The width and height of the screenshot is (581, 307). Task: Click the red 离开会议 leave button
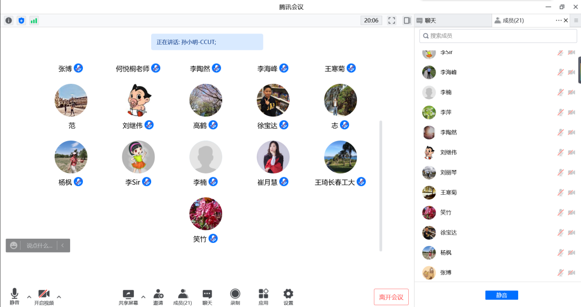pyautogui.click(x=391, y=297)
